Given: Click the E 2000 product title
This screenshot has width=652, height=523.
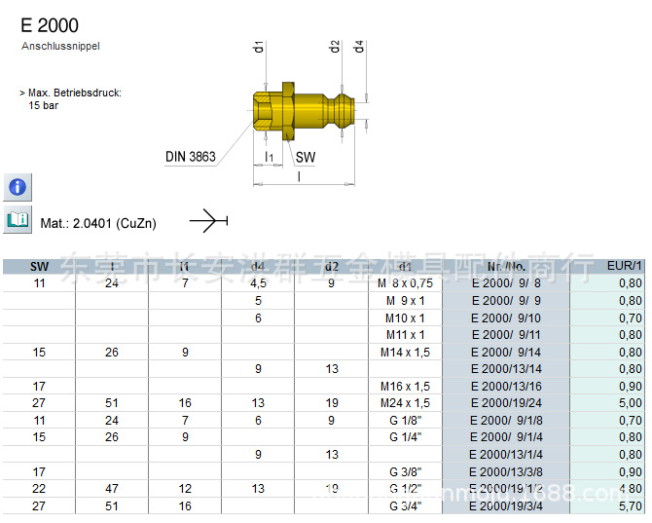Looking at the screenshot, I should pos(50,25).
